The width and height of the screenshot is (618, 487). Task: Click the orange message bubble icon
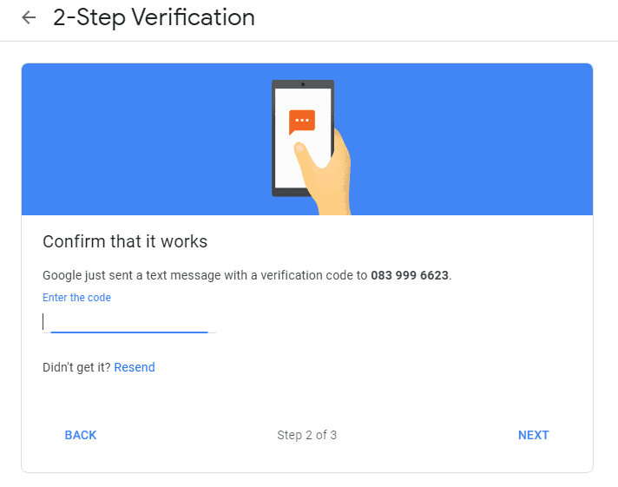[302, 122]
